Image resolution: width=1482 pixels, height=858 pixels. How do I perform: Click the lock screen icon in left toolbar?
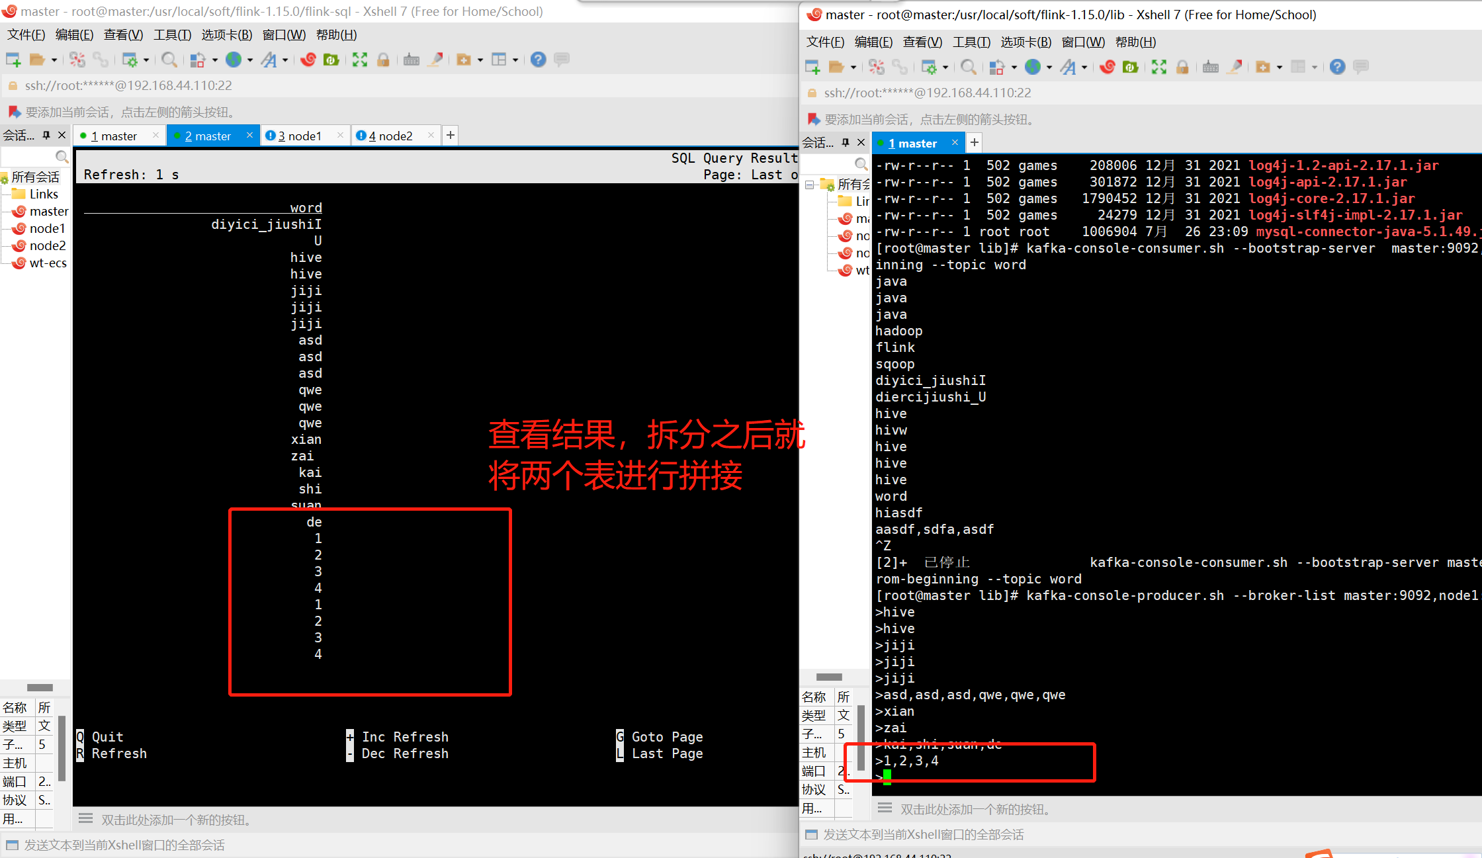(x=383, y=60)
